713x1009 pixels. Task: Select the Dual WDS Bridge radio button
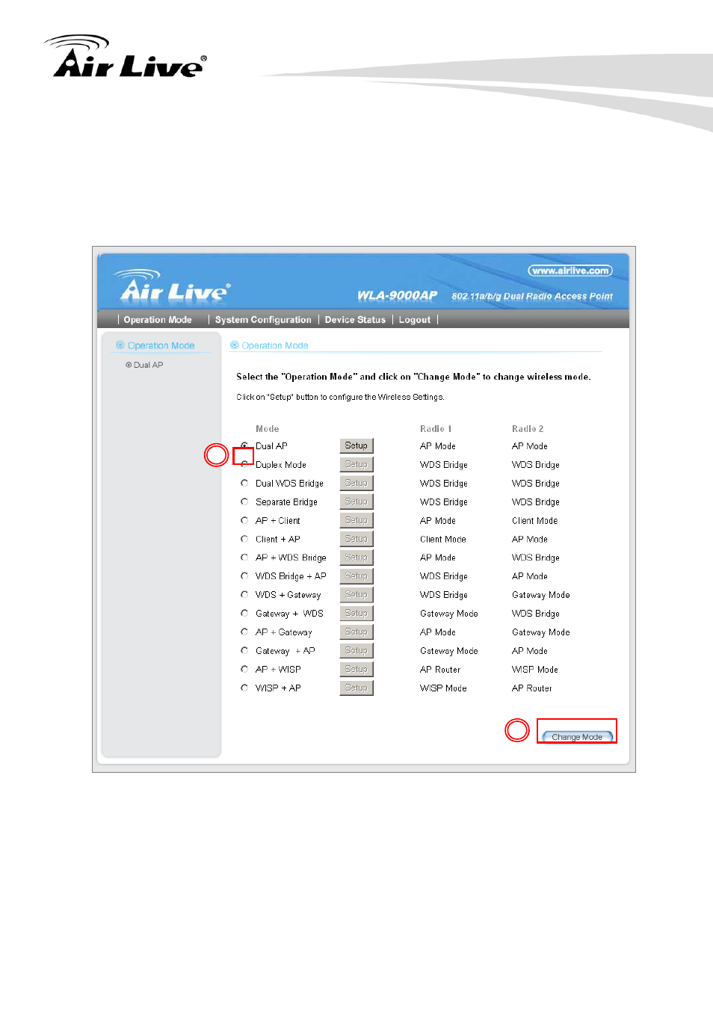point(244,483)
